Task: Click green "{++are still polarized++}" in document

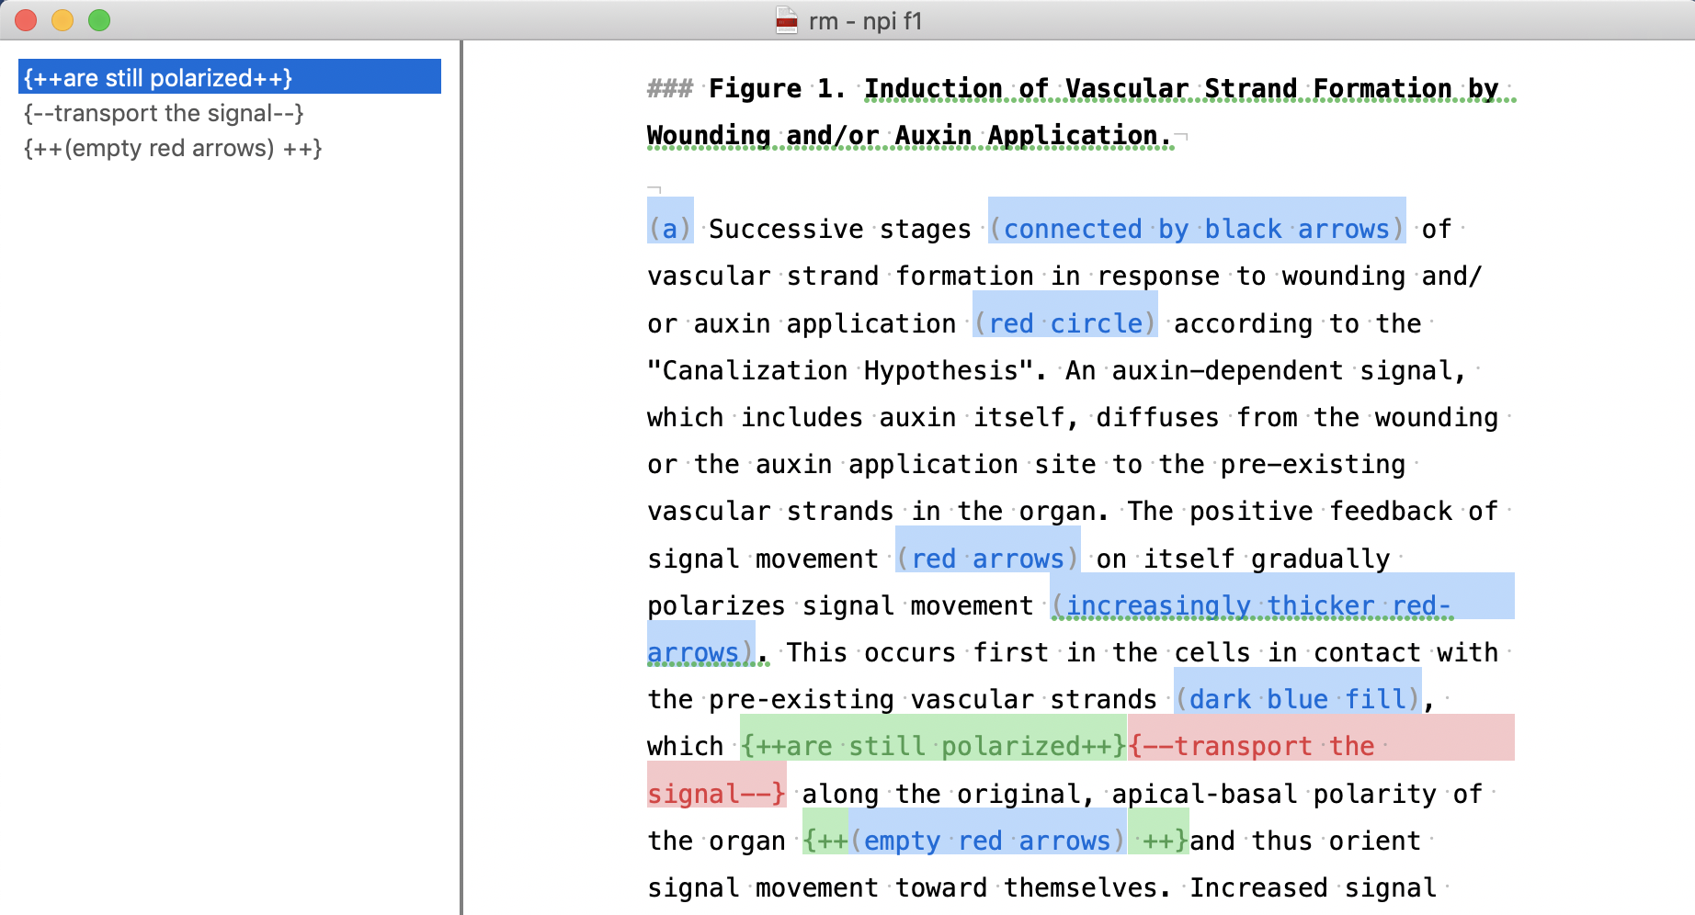Action: 933,746
